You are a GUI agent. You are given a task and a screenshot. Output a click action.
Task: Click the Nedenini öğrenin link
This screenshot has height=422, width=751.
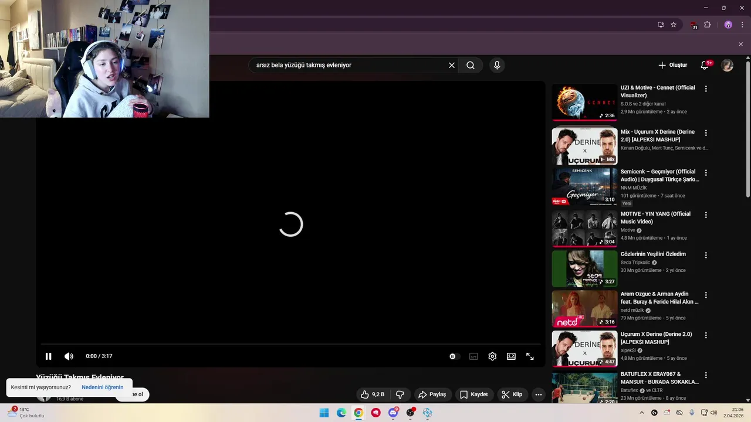point(103,387)
